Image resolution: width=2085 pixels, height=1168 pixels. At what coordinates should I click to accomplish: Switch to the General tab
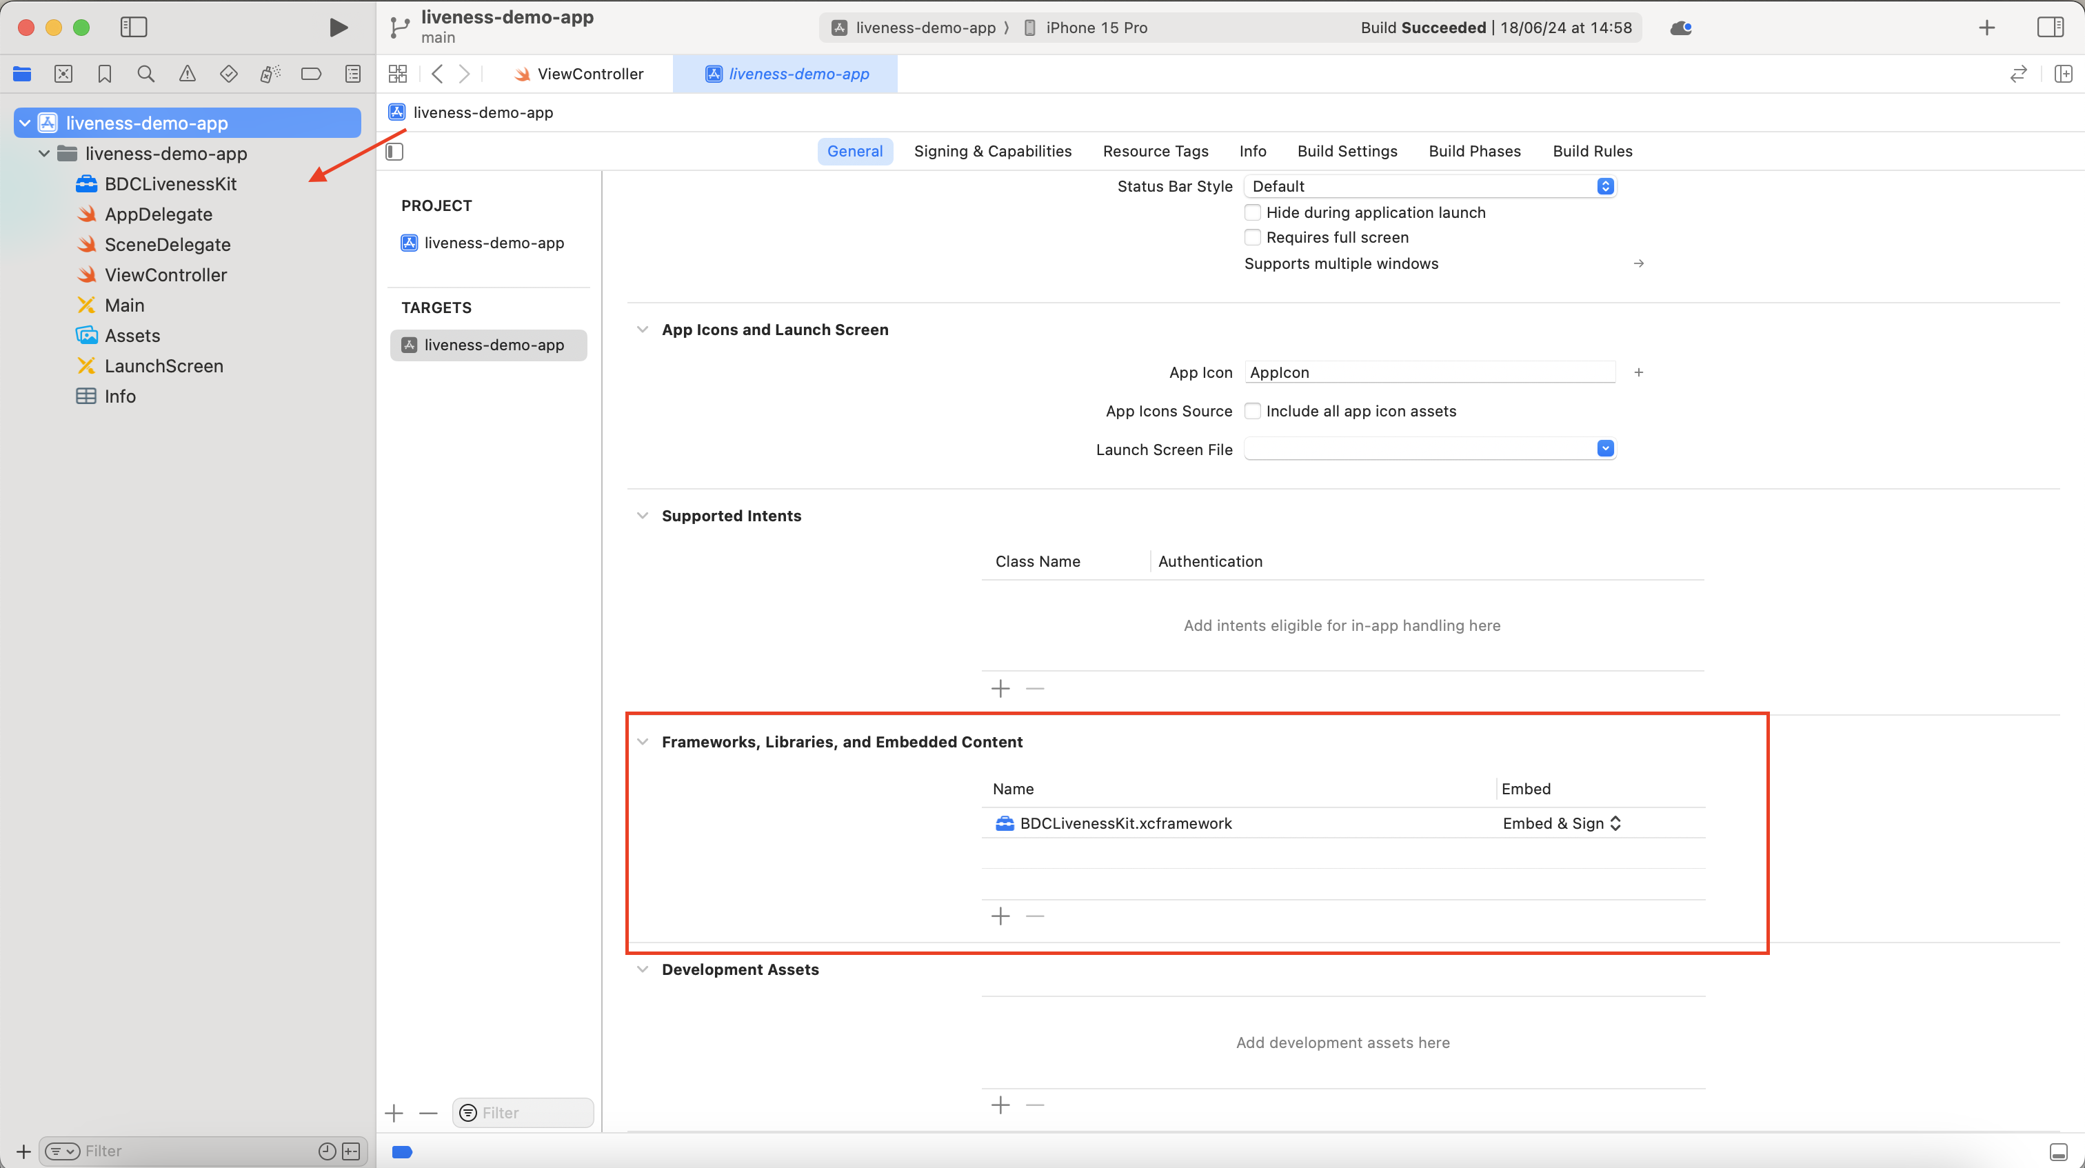(x=855, y=152)
